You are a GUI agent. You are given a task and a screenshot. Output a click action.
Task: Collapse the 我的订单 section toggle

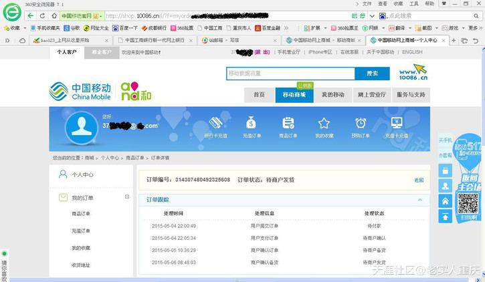(127, 196)
